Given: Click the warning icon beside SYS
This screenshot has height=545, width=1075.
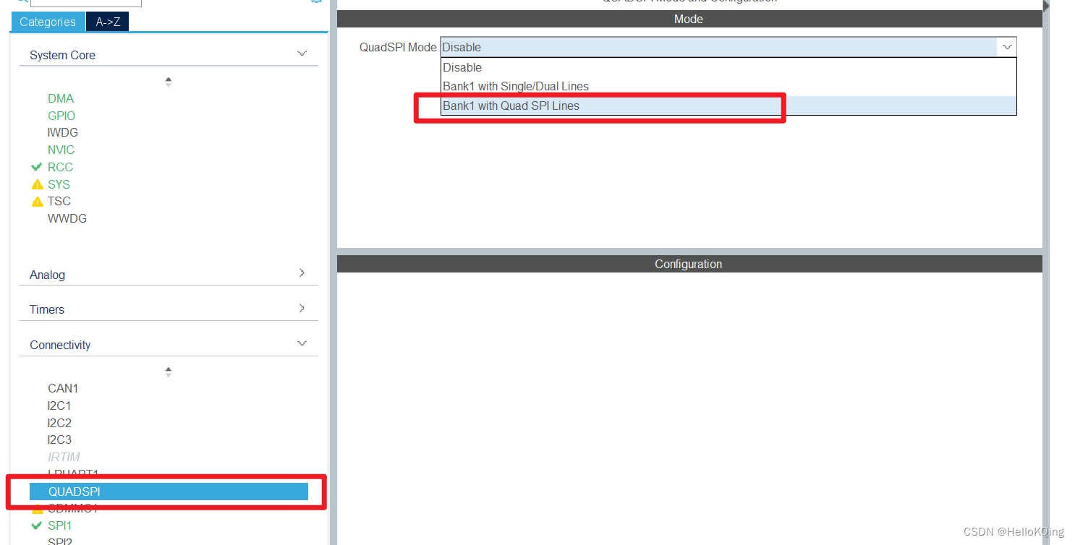Looking at the screenshot, I should (x=38, y=184).
